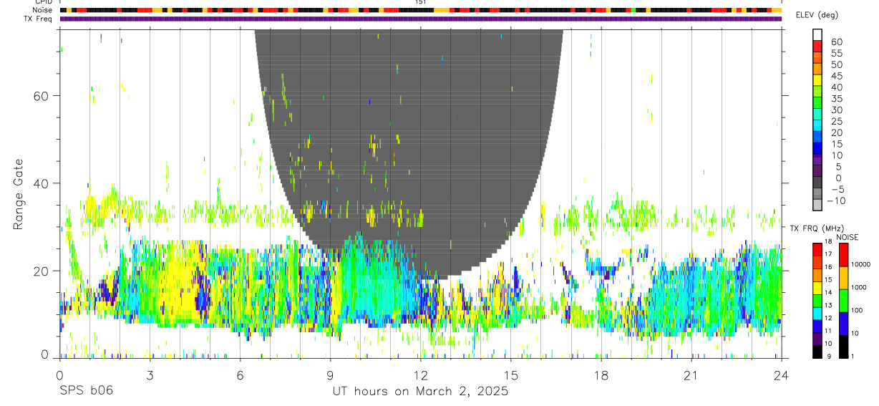
Task: Click the '1000' NOISE colorbar label
Action: (860, 287)
